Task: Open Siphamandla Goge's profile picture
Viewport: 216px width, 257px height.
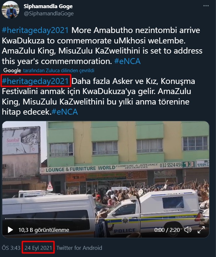Action: (10, 10)
